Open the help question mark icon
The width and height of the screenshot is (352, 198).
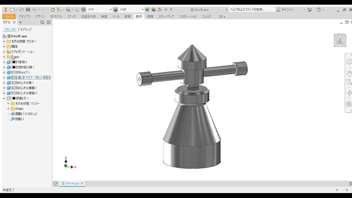pyautogui.click(x=319, y=10)
